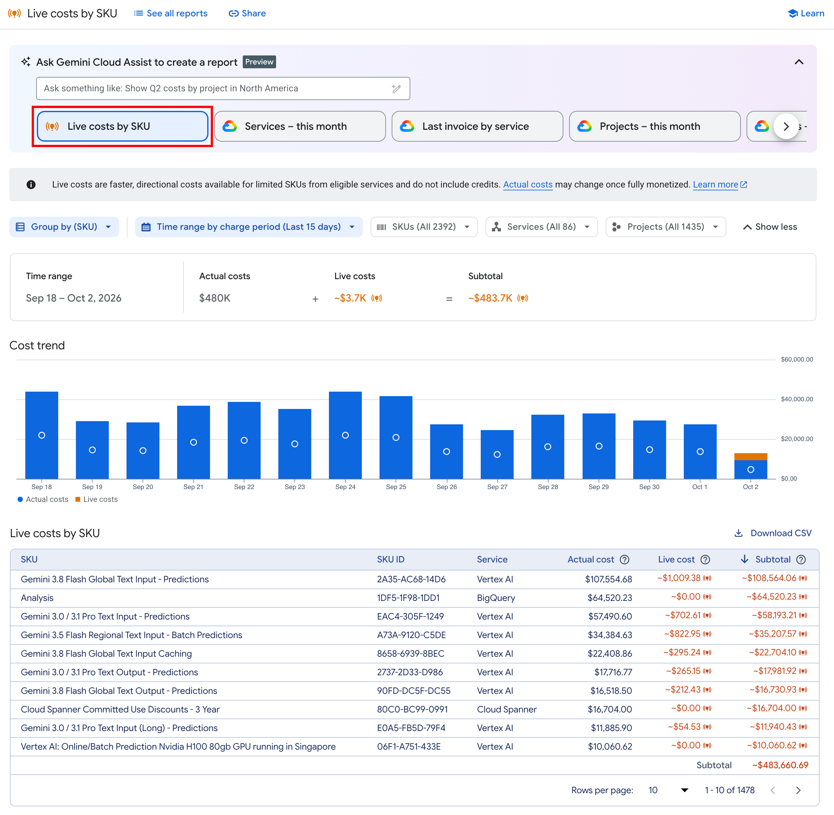Click the Gemini sparkle icon in panel header
This screenshot has height=815, width=834.
click(x=26, y=62)
